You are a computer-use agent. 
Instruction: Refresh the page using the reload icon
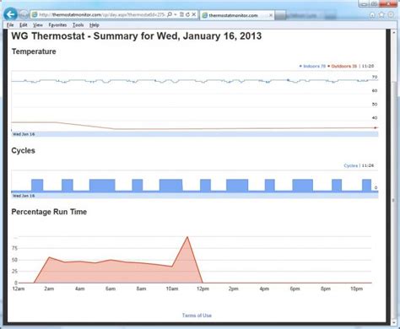[x=187, y=14]
